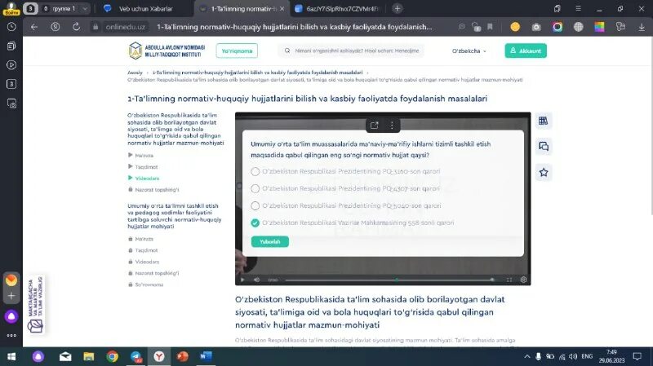Open second section's Videodars item

(x=147, y=262)
